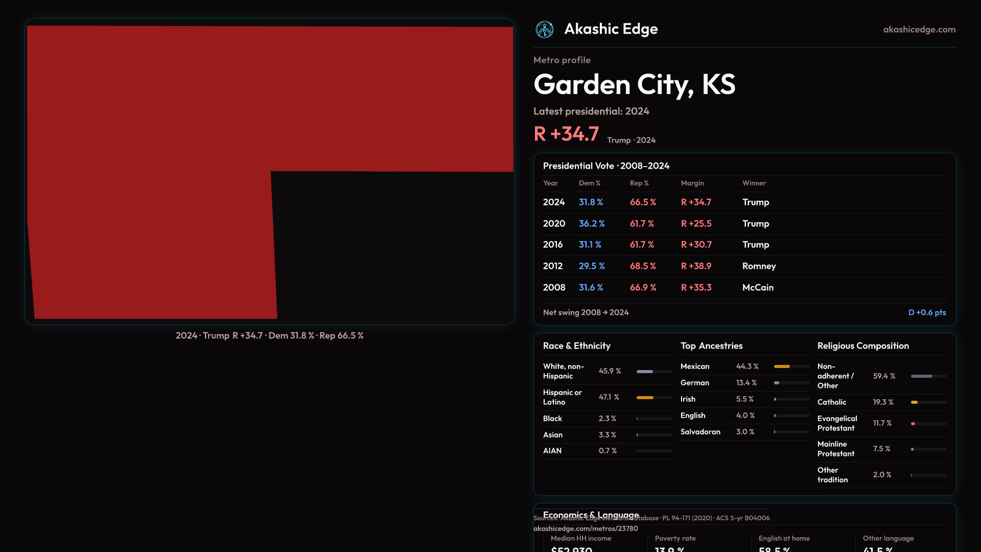Click the Economics & Language heading

point(591,514)
